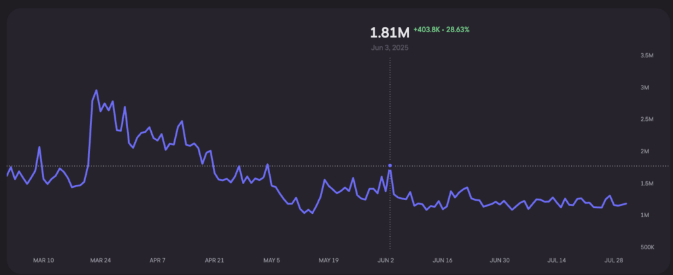
Task: Click the 500K y-axis label
Action: [646, 247]
